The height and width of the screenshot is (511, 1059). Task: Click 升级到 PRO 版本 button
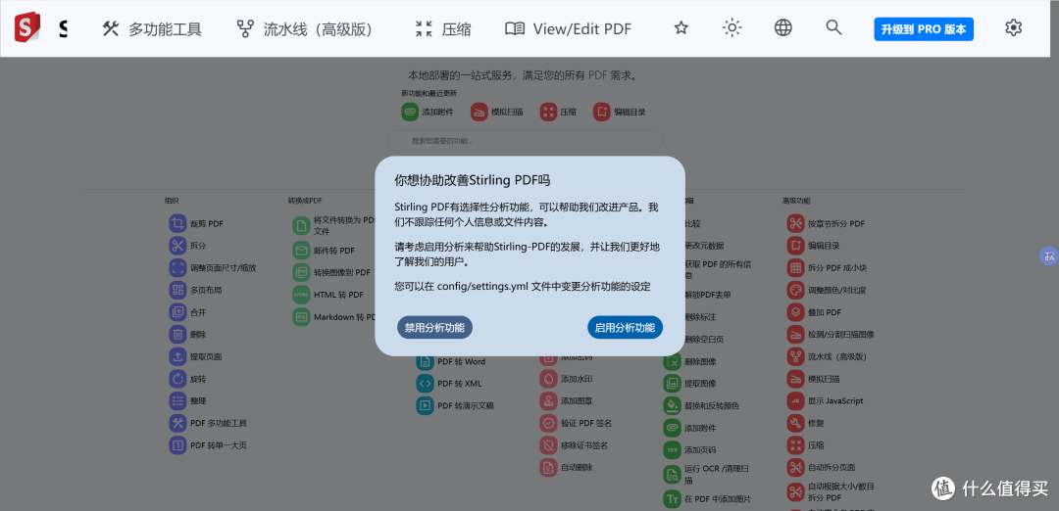pos(924,29)
